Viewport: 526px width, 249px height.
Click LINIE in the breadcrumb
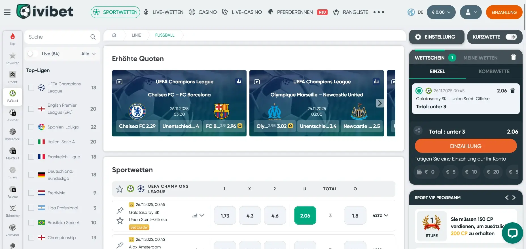pos(136,35)
